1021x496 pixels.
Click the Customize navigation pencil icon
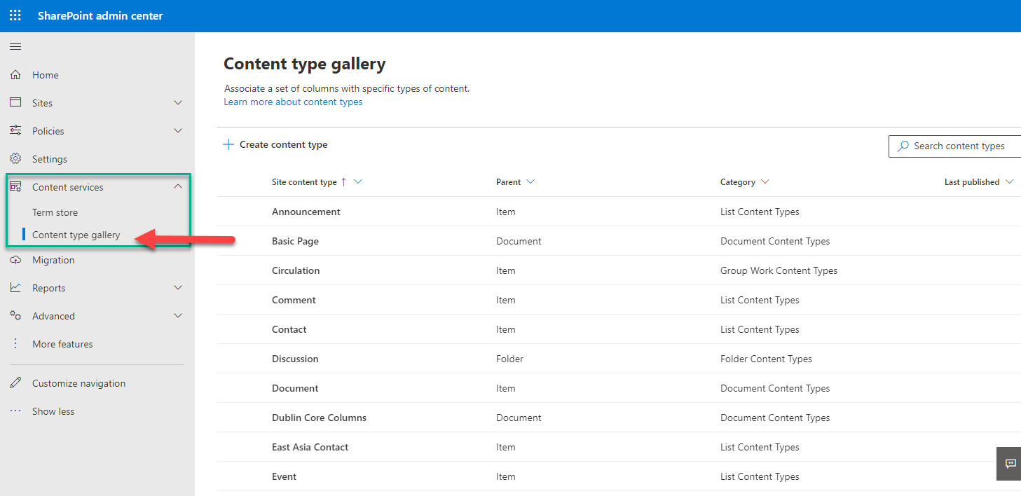tap(15, 383)
